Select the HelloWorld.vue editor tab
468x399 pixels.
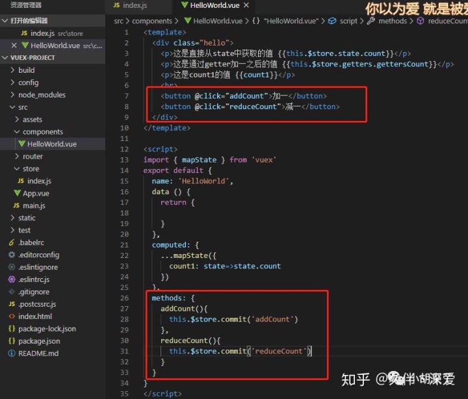[x=214, y=5]
